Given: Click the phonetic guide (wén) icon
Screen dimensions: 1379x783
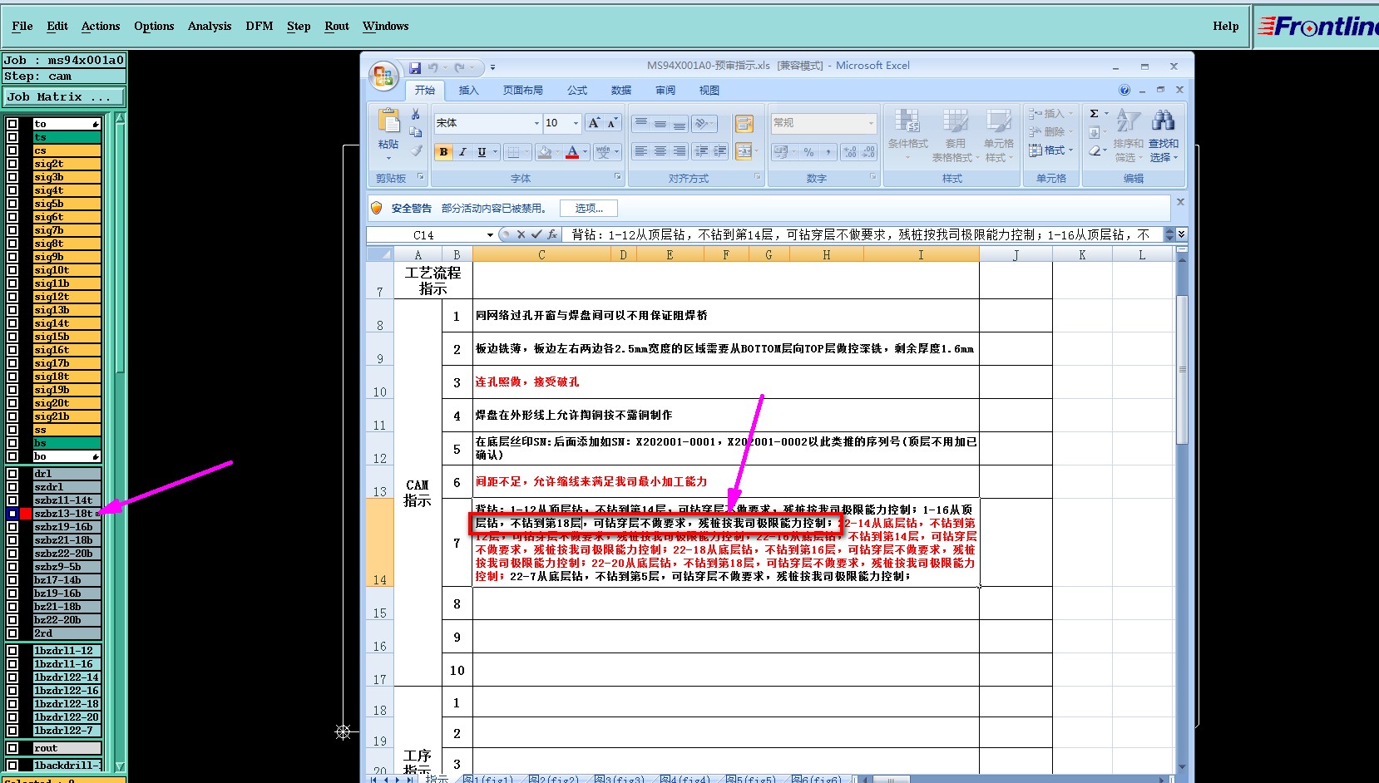Looking at the screenshot, I should [x=603, y=152].
